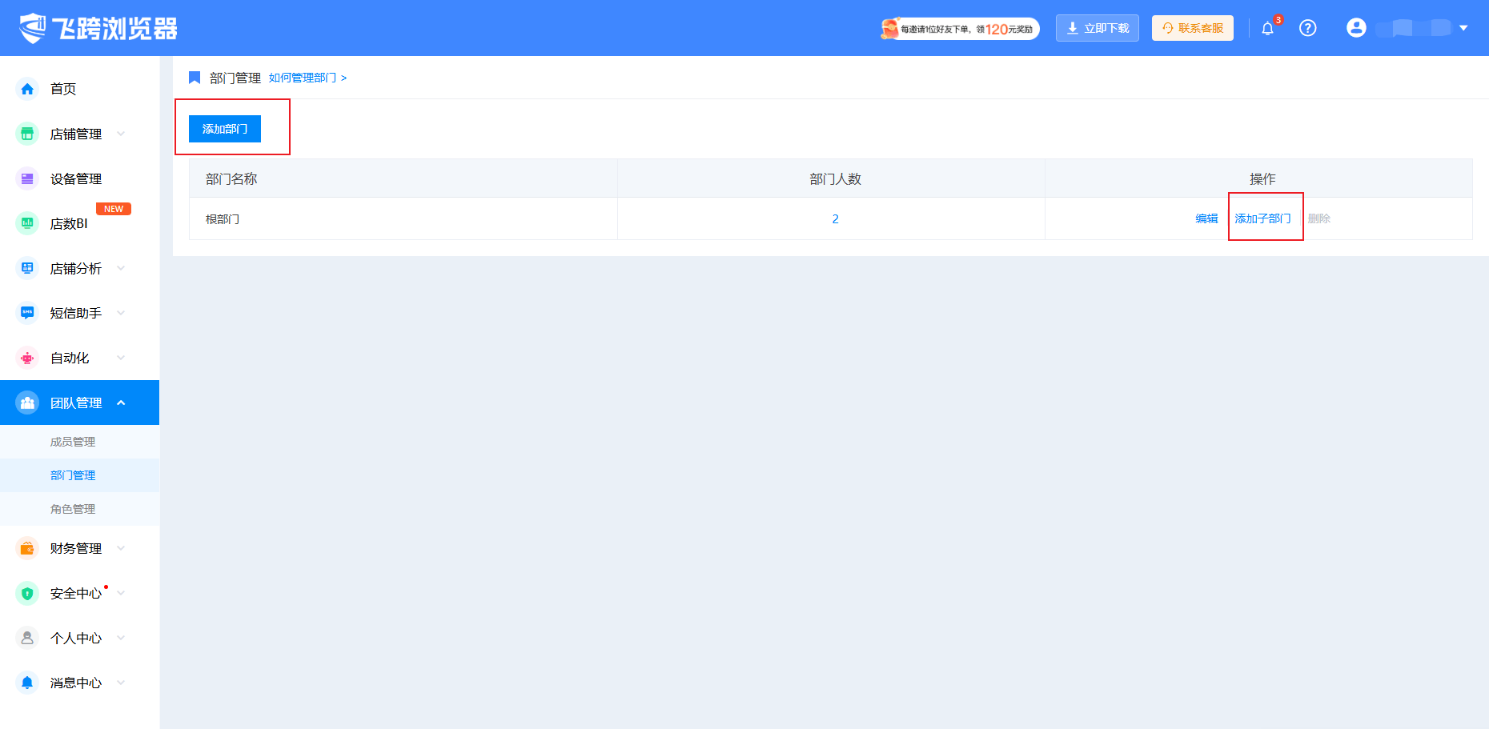Image resolution: width=1489 pixels, height=729 pixels.
Task: Click the 店数BI chart icon
Action: coord(27,223)
